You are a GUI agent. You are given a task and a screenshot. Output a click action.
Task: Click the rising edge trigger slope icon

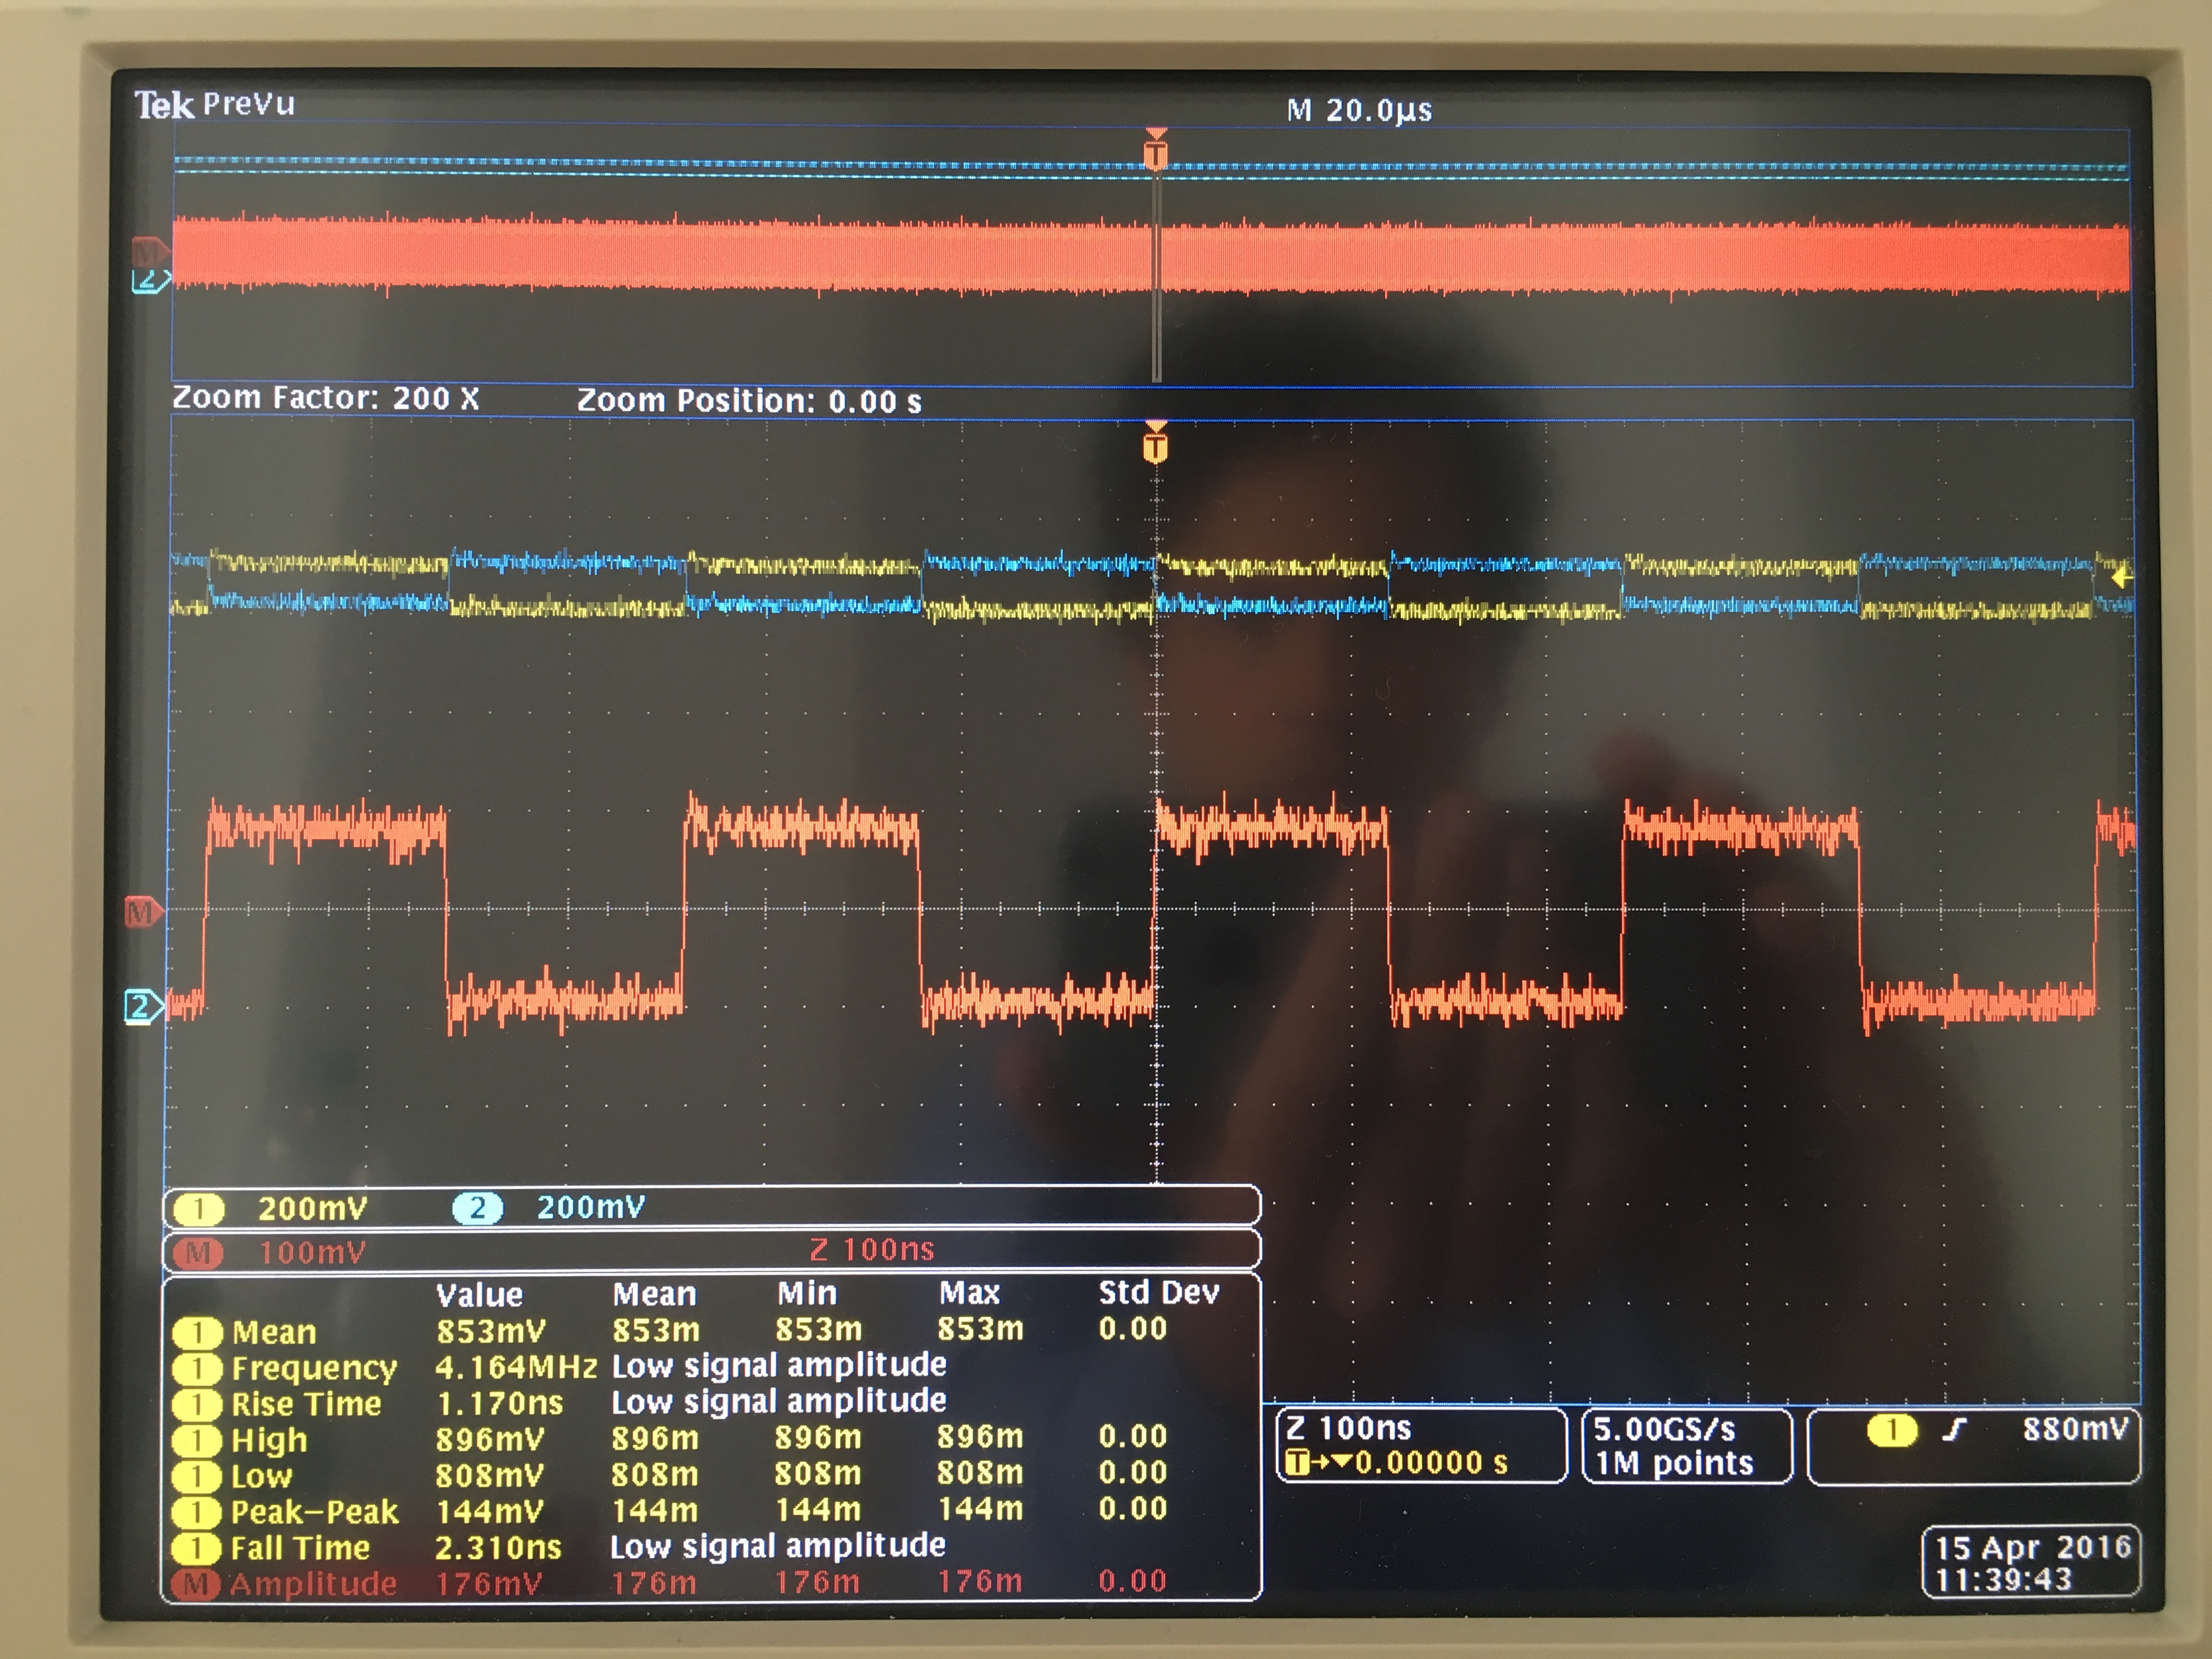[1954, 1430]
